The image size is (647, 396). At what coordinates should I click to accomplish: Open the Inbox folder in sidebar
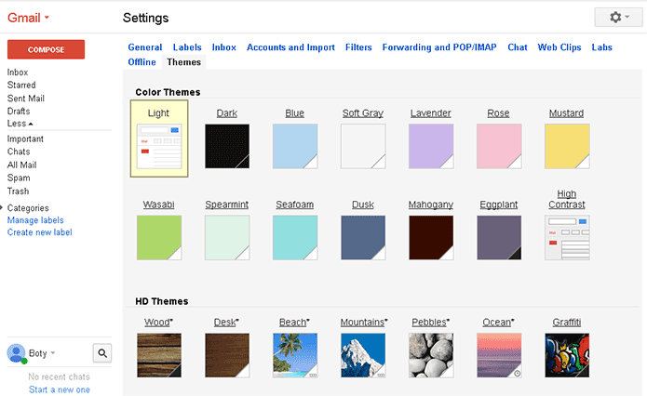tap(18, 73)
